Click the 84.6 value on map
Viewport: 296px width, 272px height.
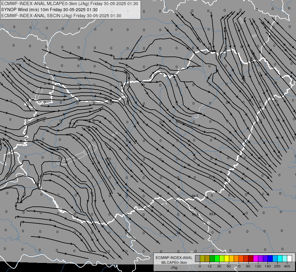tap(195, 214)
